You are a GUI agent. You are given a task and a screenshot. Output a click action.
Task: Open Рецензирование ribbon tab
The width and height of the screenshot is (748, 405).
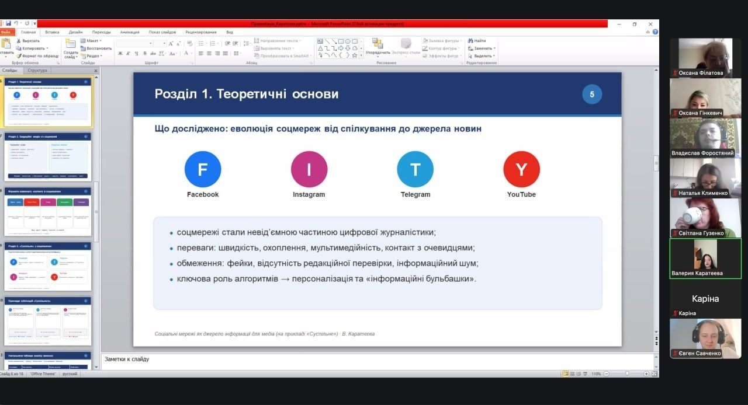pyautogui.click(x=201, y=32)
